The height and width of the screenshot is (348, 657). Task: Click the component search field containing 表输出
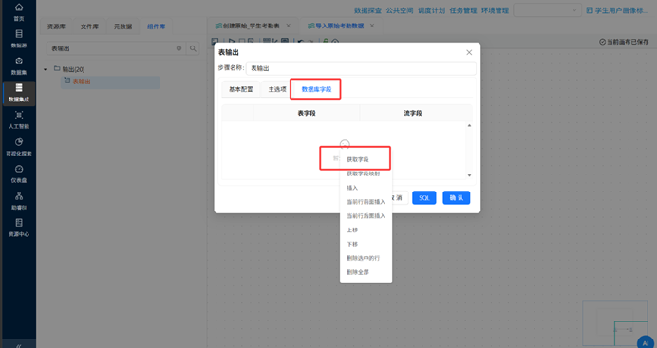[x=116, y=48]
